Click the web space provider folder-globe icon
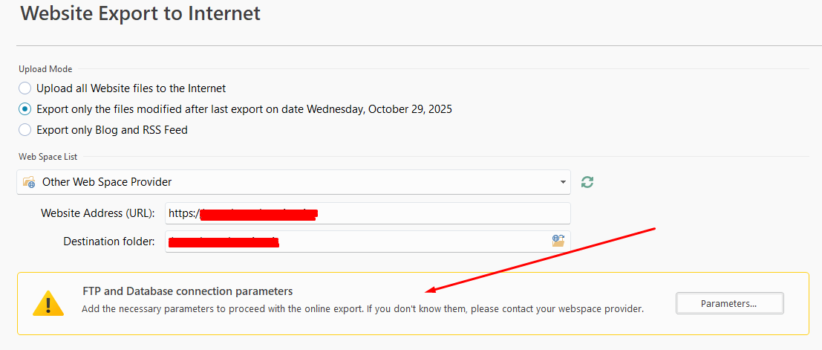This screenshot has width=822, height=350. (x=29, y=182)
